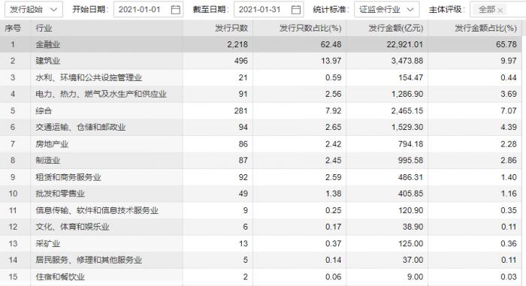
Task: Select the 住宿和餐饮业 row
Action: [x=261, y=277]
